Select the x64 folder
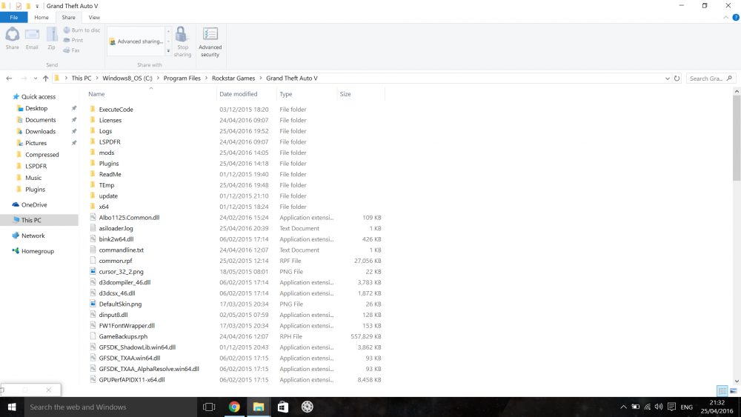Image resolution: width=741 pixels, height=417 pixels. [104, 207]
